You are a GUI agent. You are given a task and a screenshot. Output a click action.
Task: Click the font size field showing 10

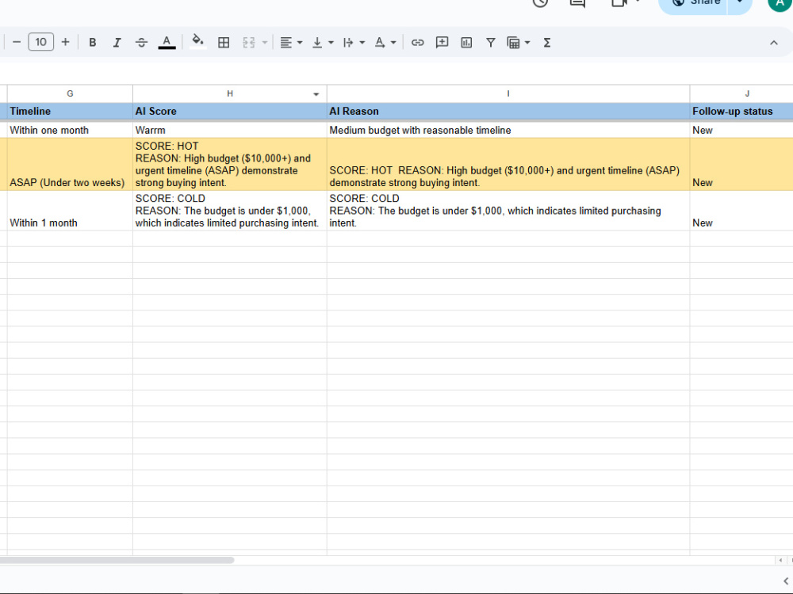pyautogui.click(x=41, y=43)
